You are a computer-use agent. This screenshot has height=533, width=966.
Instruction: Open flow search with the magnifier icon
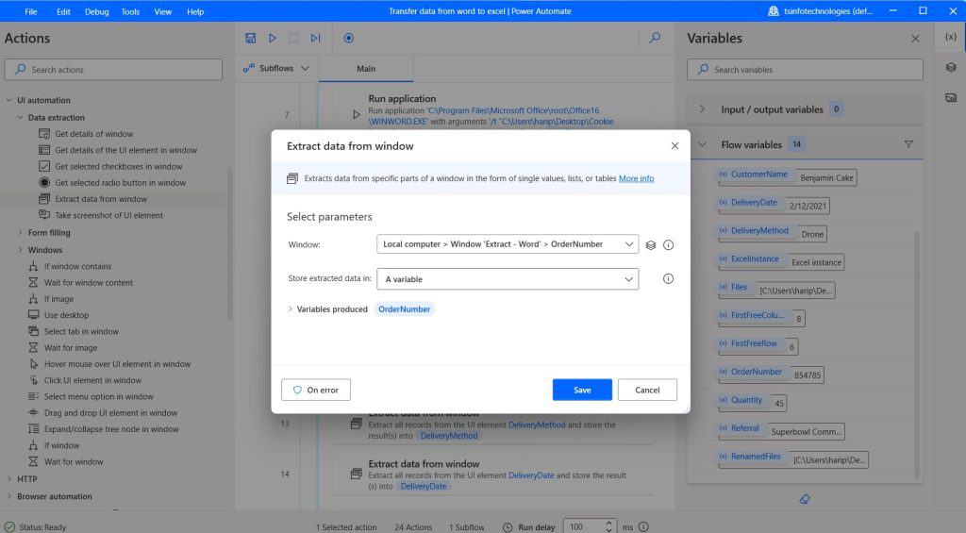coord(655,38)
